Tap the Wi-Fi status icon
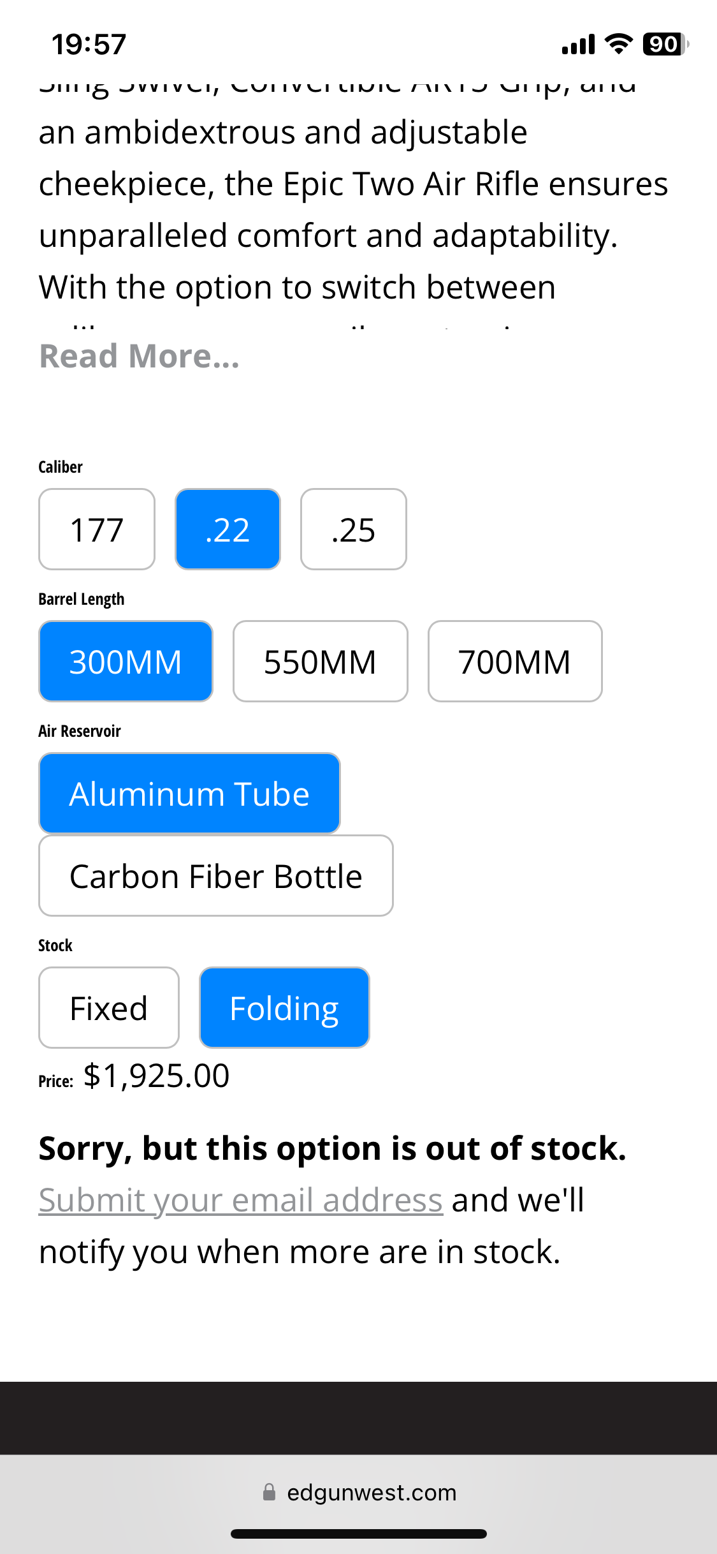 pos(618,43)
